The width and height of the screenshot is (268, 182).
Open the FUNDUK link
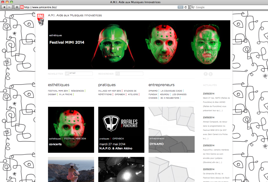tap(153, 94)
